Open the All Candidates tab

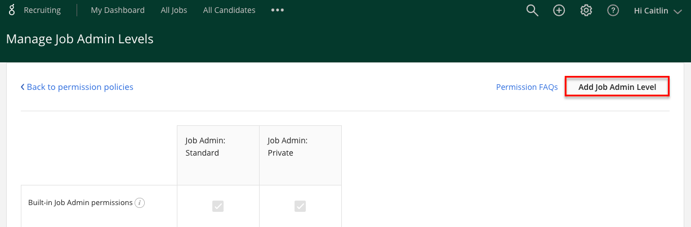[229, 10]
